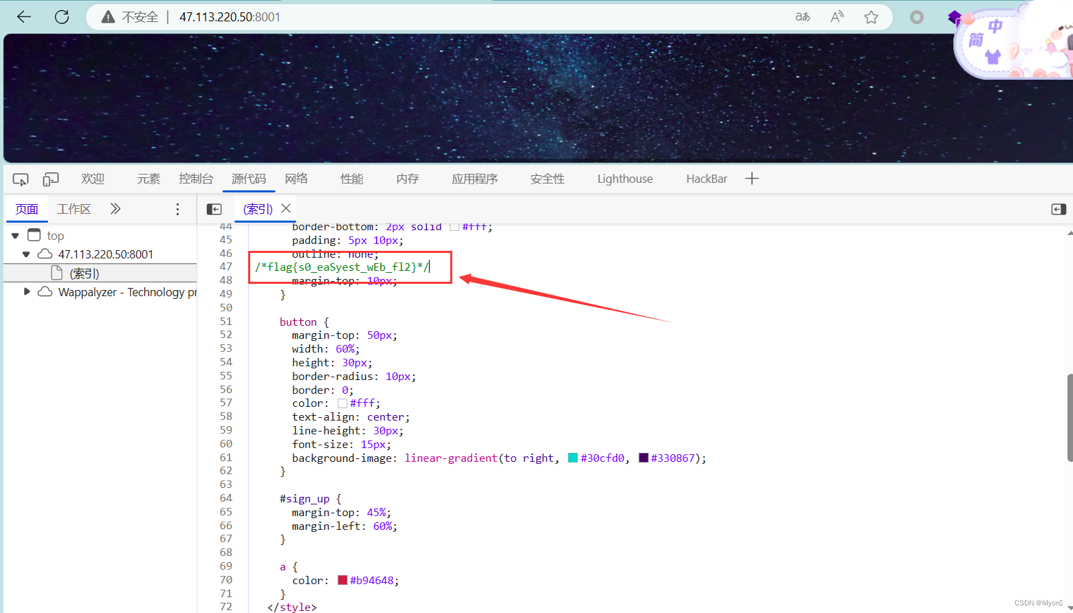Switch to the 源代码 DevTools tab
This screenshot has width=1073, height=613.
(249, 179)
